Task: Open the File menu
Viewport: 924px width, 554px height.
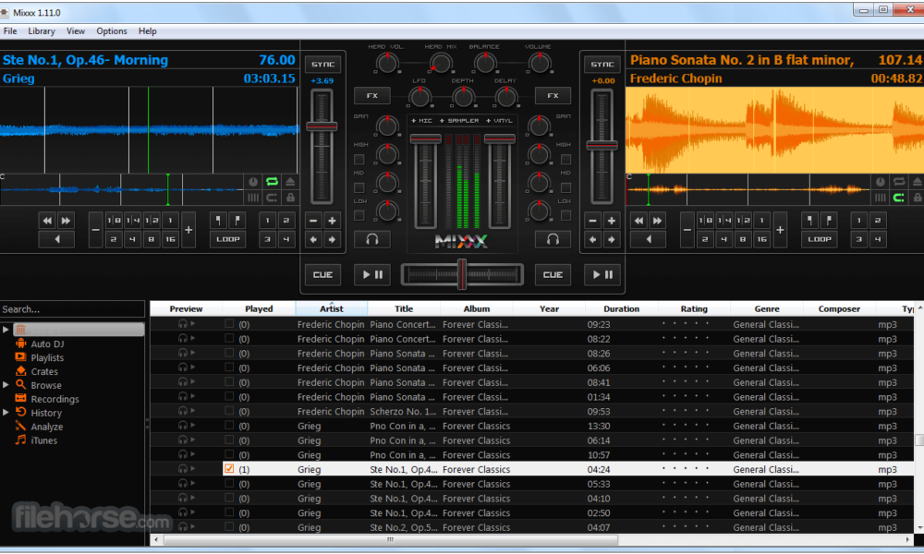Action: tap(10, 31)
